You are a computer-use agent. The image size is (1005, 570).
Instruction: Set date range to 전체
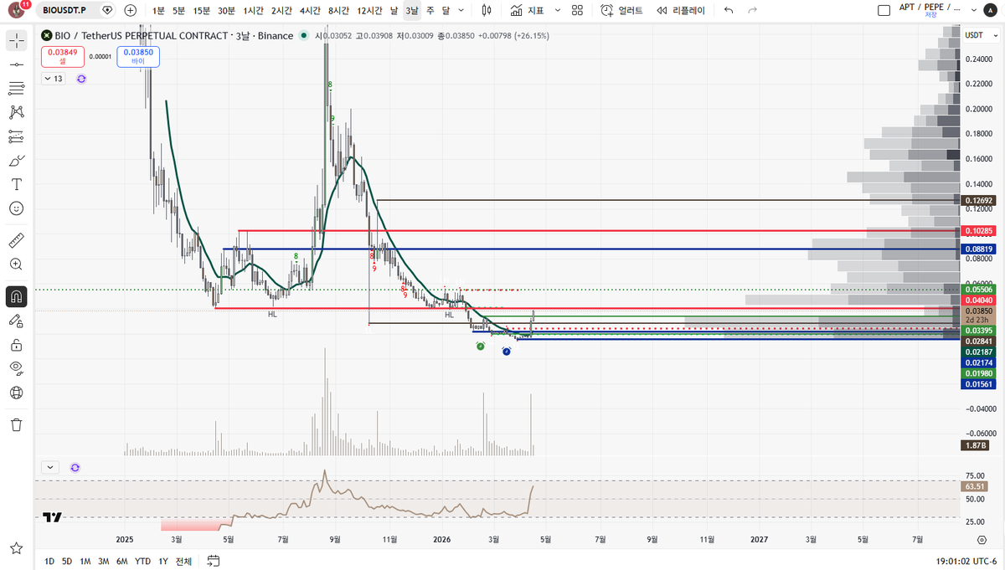pyautogui.click(x=183, y=561)
